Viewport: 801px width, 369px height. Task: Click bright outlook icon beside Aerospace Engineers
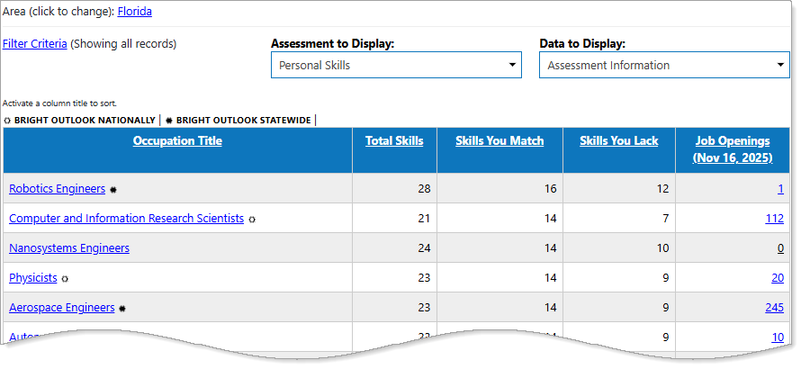pyautogui.click(x=122, y=308)
